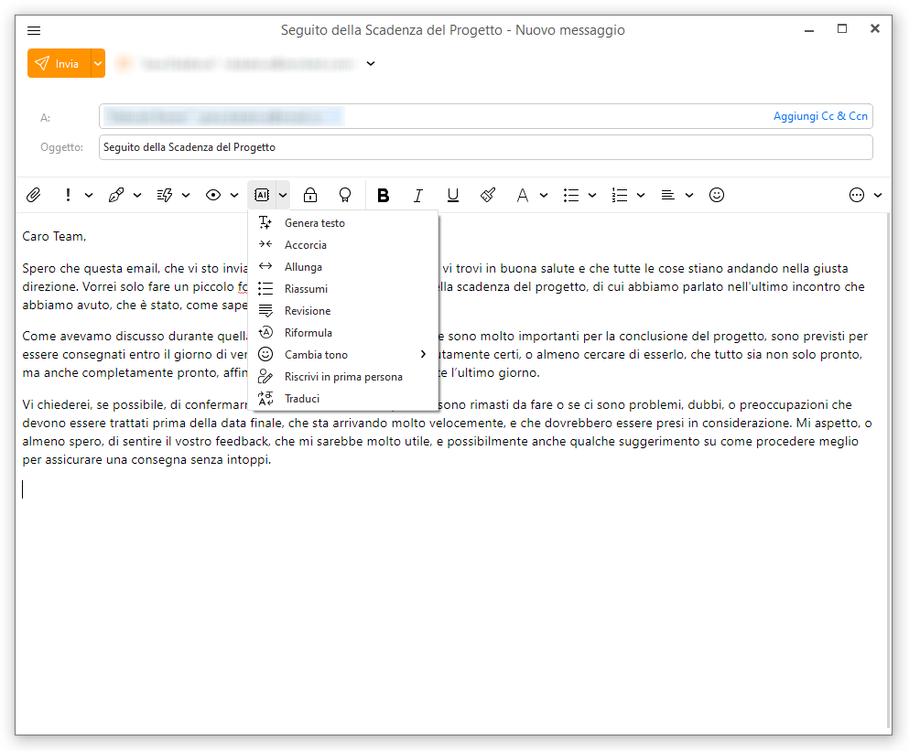Toggle read tracking eye icon
Screen dimensions: 909x751
pyautogui.click(x=213, y=195)
